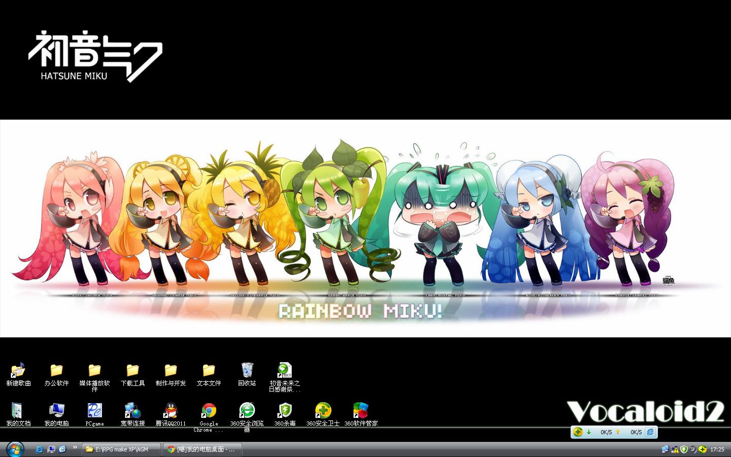Open the 回收站 recycle bin
Viewport: 731px width, 457px height.
[x=247, y=375]
